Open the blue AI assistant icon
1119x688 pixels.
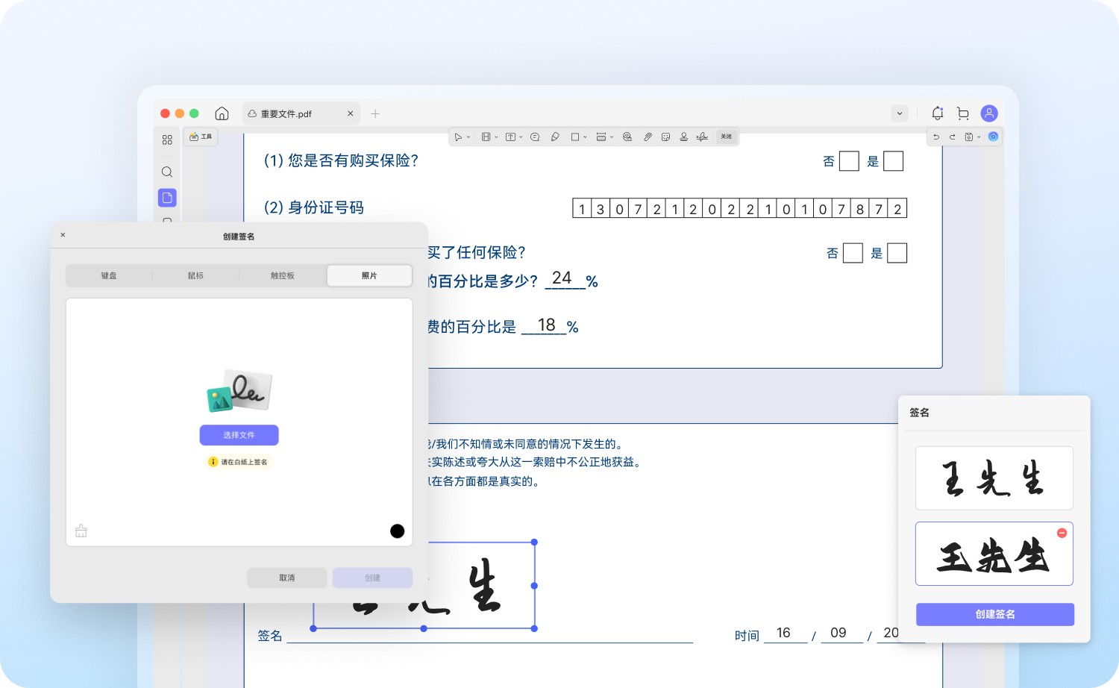(x=993, y=137)
